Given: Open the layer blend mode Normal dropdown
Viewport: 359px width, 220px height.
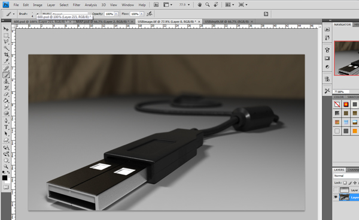Looking at the screenshot, I should pyautogui.click(x=346, y=176).
